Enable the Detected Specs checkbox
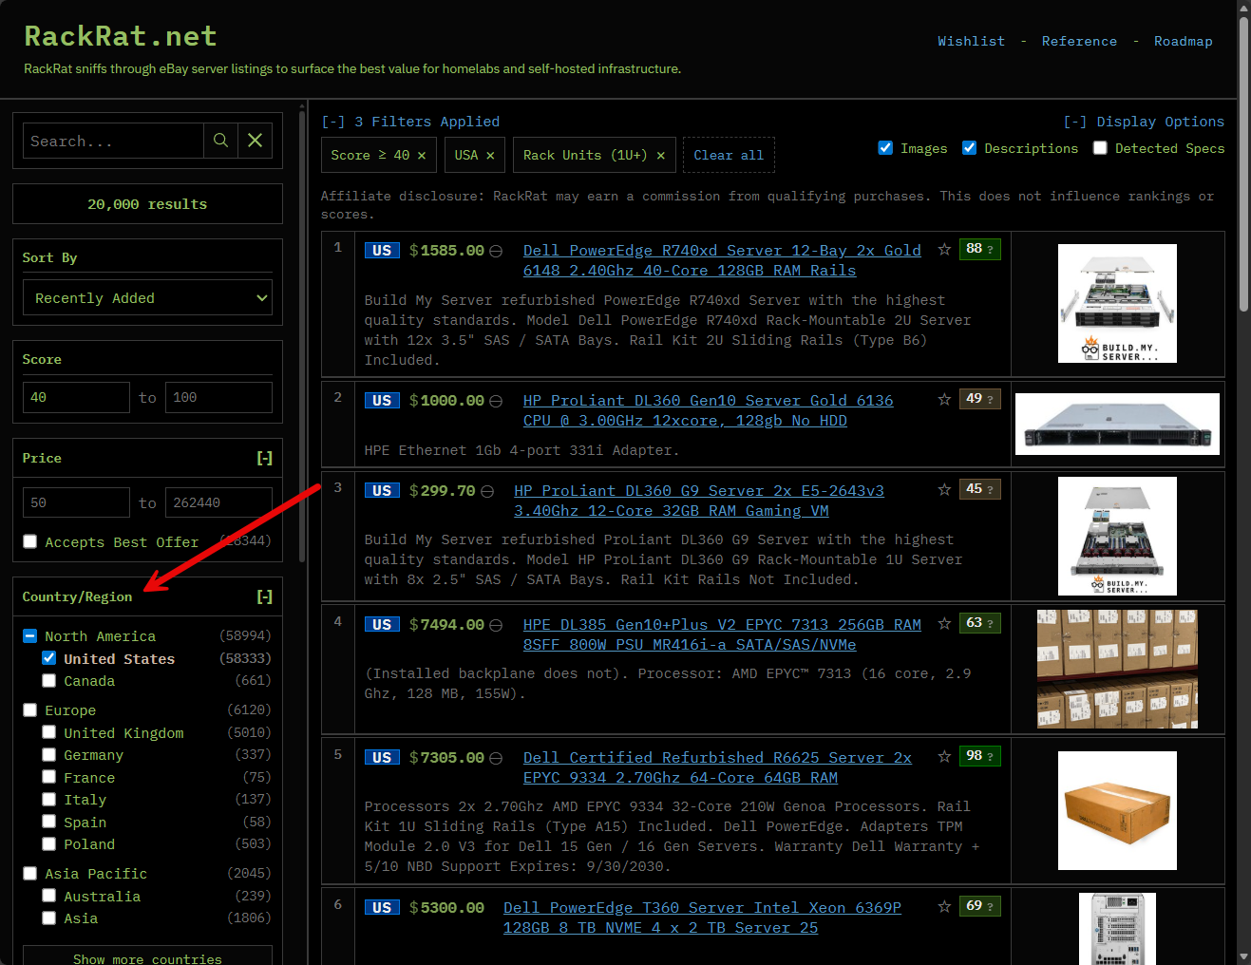The image size is (1251, 965). tap(1100, 148)
